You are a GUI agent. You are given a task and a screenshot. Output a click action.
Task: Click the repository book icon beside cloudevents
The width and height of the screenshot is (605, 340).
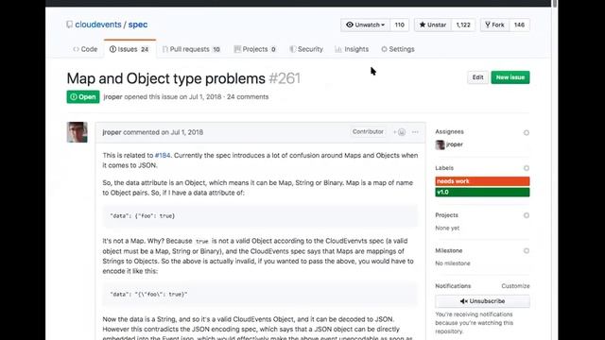click(69, 25)
